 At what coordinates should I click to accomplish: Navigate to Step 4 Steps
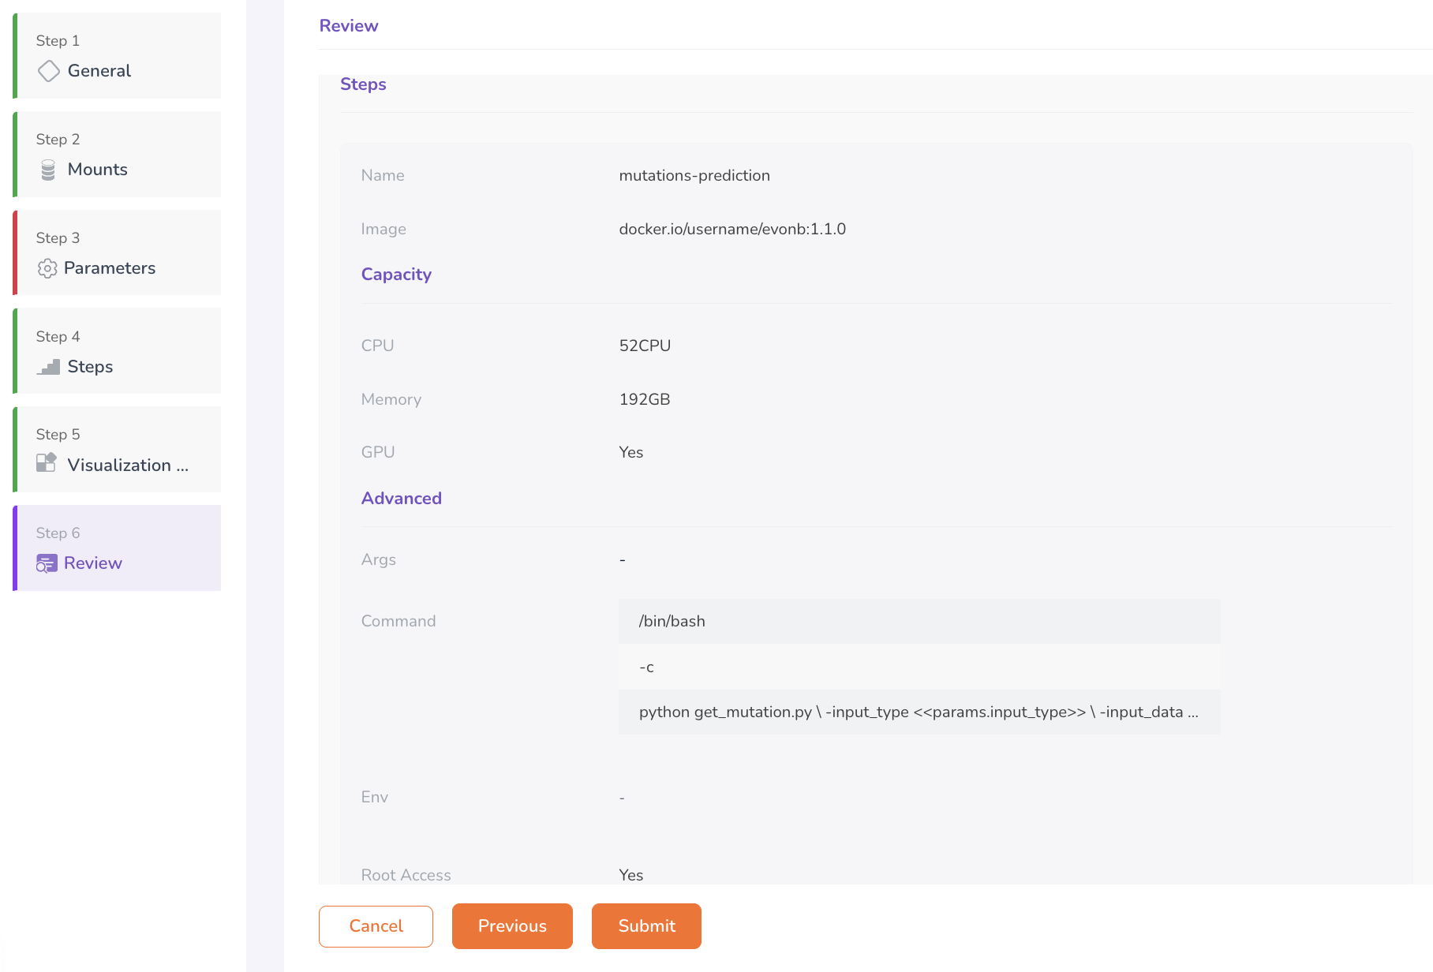pos(118,352)
